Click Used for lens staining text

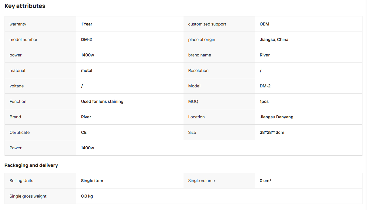tap(102, 101)
